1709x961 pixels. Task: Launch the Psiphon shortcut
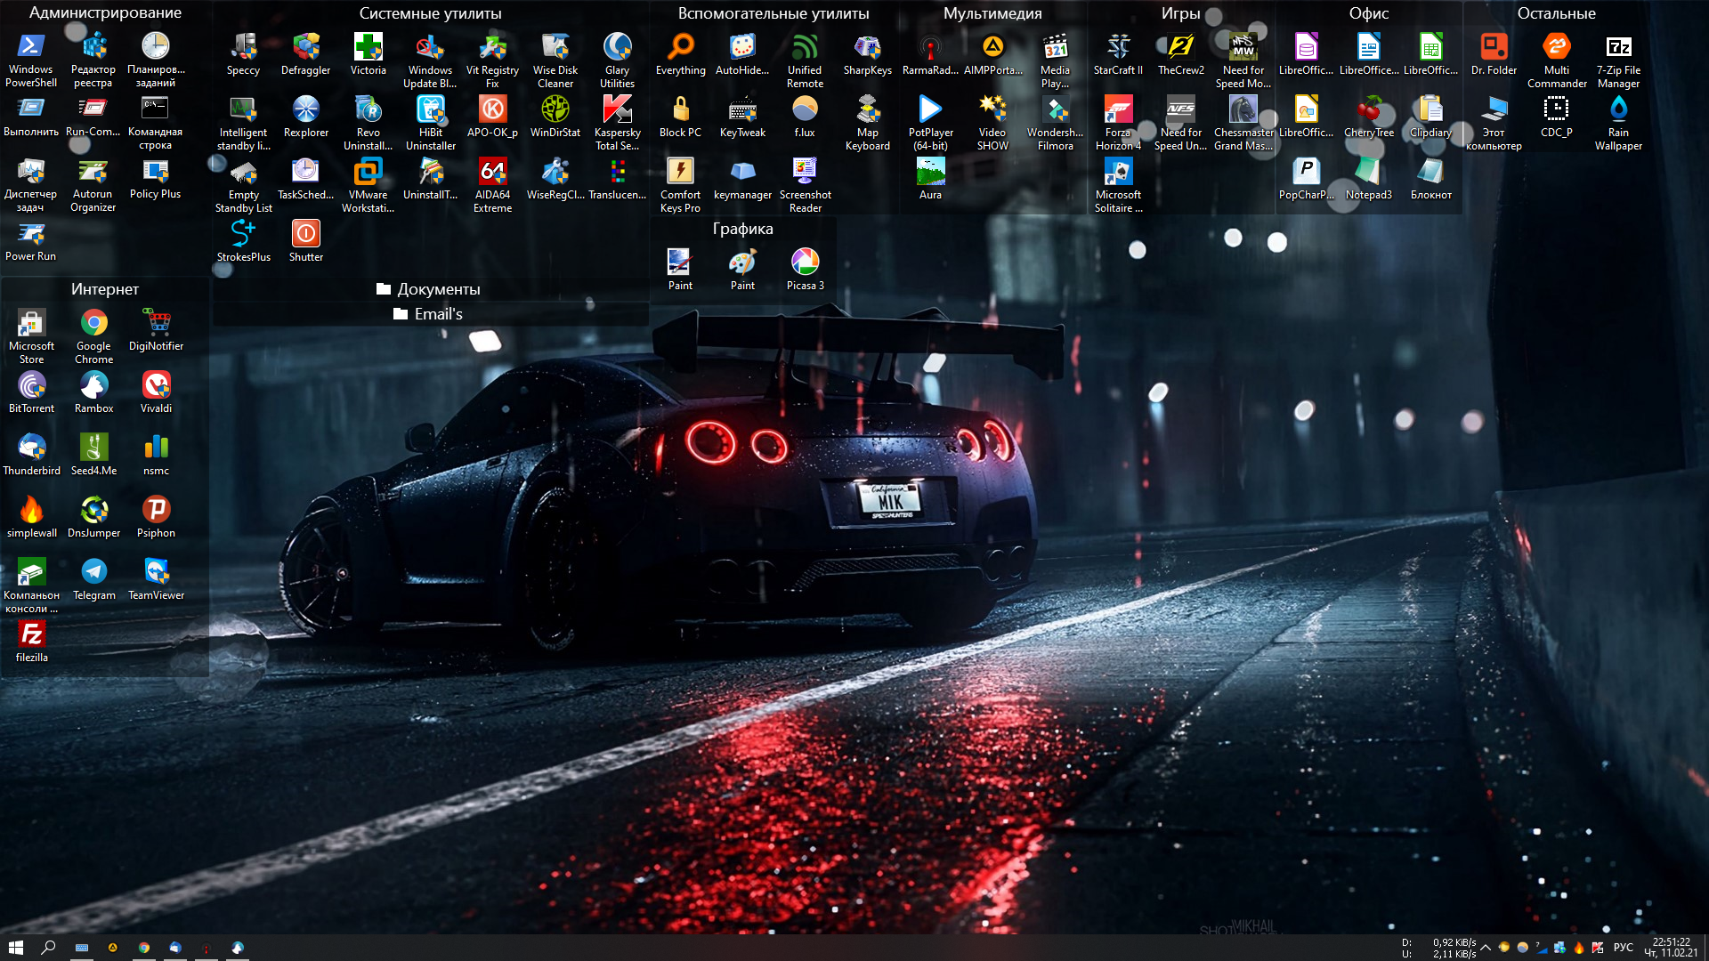(x=156, y=517)
